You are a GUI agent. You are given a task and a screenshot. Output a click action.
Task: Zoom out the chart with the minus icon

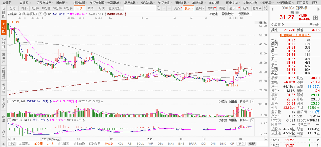[169, 9]
